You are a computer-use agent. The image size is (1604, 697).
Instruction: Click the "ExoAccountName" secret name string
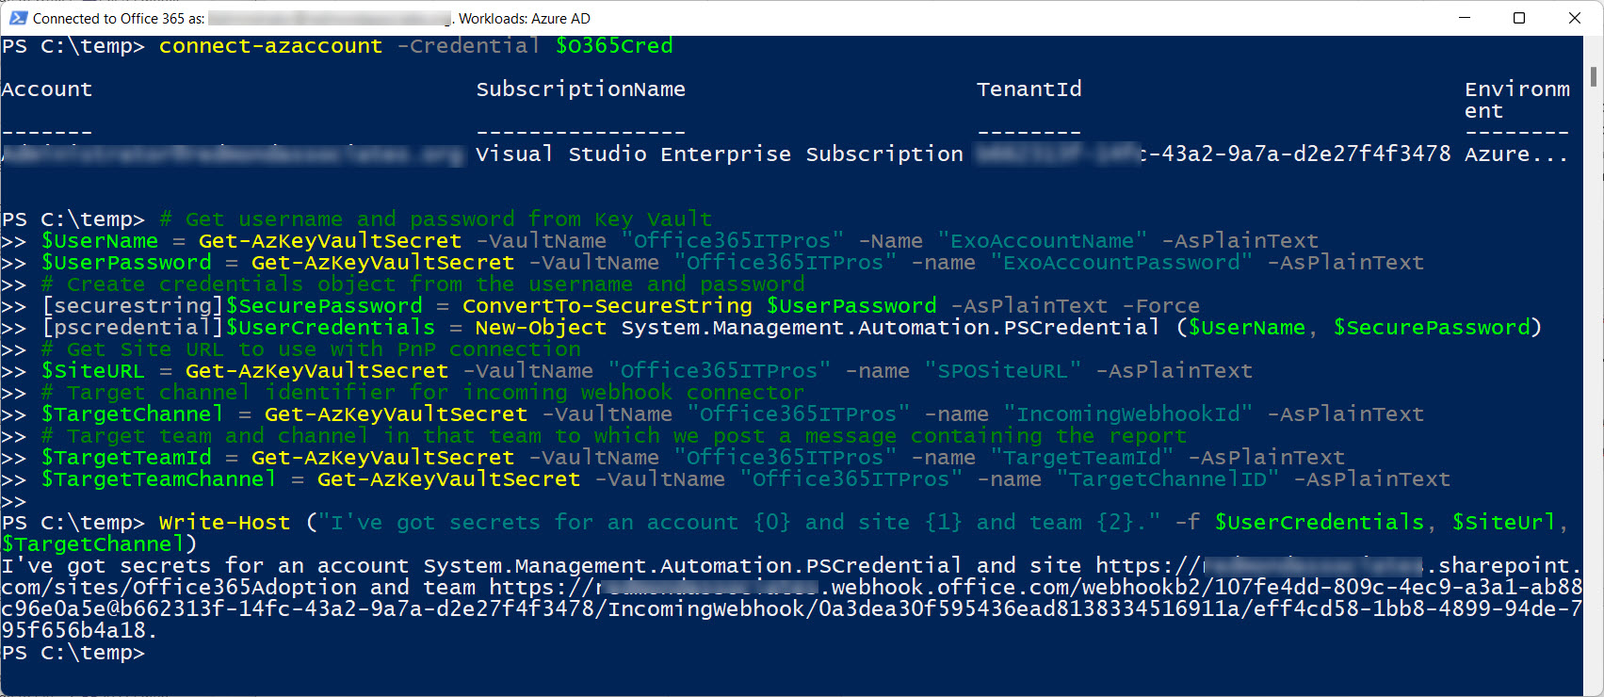[x=1042, y=241]
